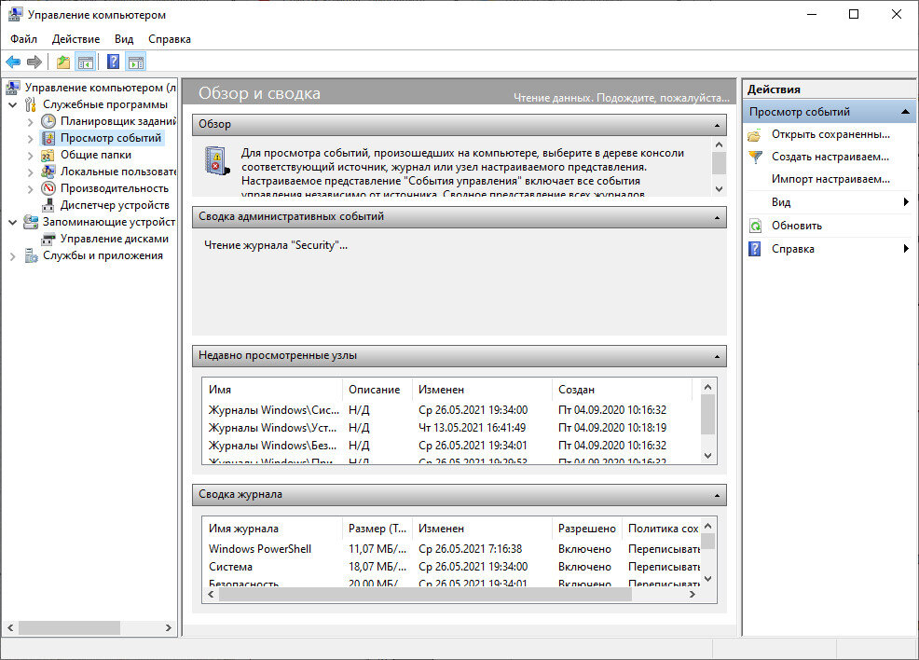This screenshot has height=660, width=919.
Task: Click the console tree horizontal scrollbar
Action: pos(69,627)
